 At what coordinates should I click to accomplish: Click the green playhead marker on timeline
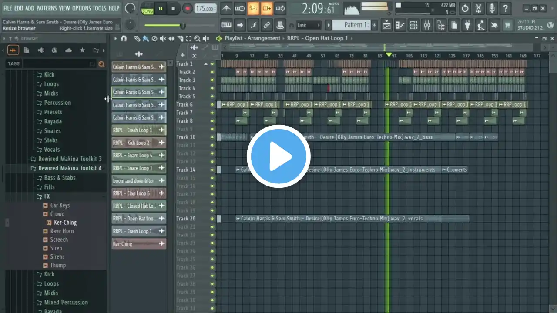[x=389, y=55]
